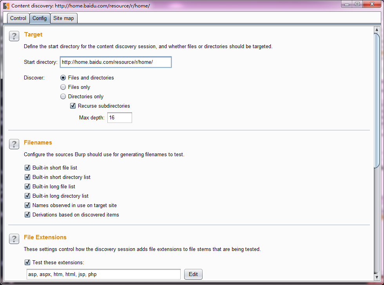Click the extensions list text field
384x285 pixels.
coord(103,274)
